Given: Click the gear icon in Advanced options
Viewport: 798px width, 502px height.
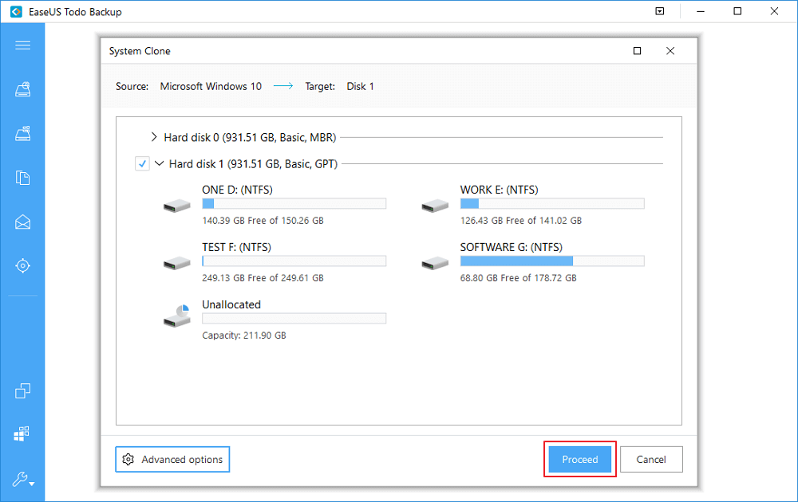Looking at the screenshot, I should [x=128, y=459].
